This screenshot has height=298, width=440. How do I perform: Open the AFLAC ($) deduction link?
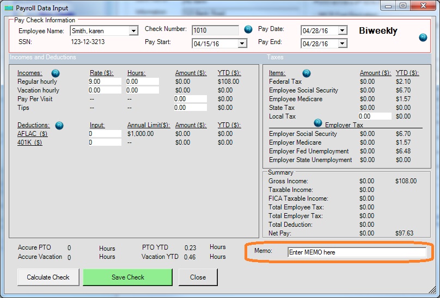click(x=32, y=134)
